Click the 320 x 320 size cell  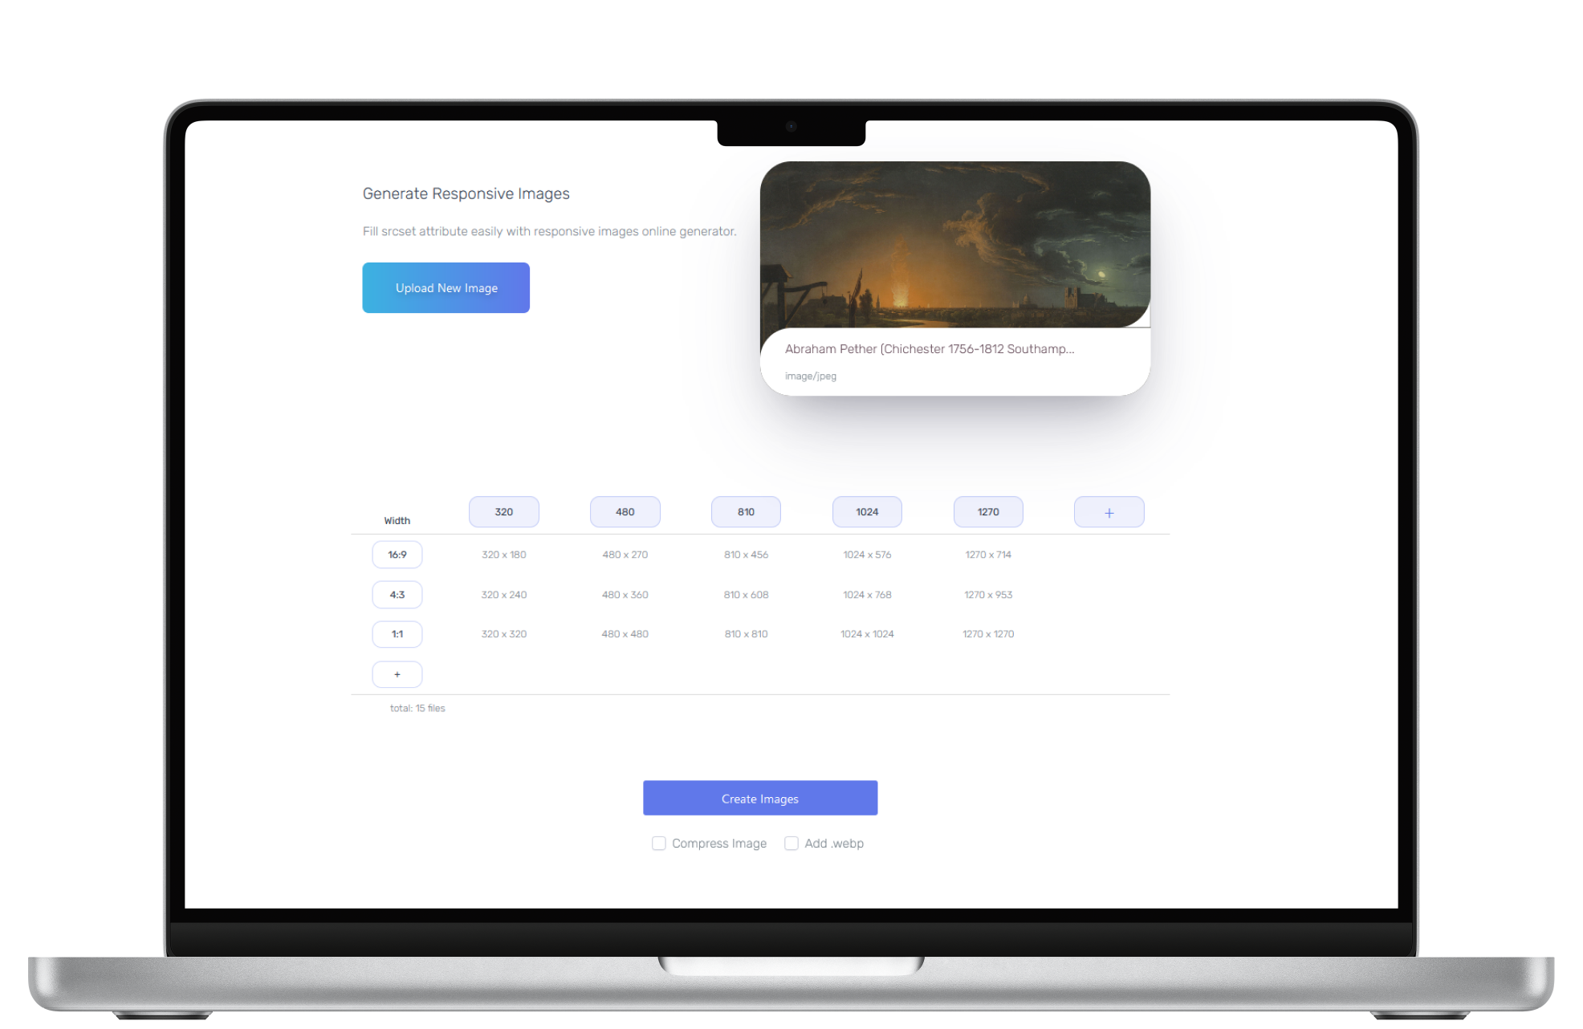click(503, 633)
